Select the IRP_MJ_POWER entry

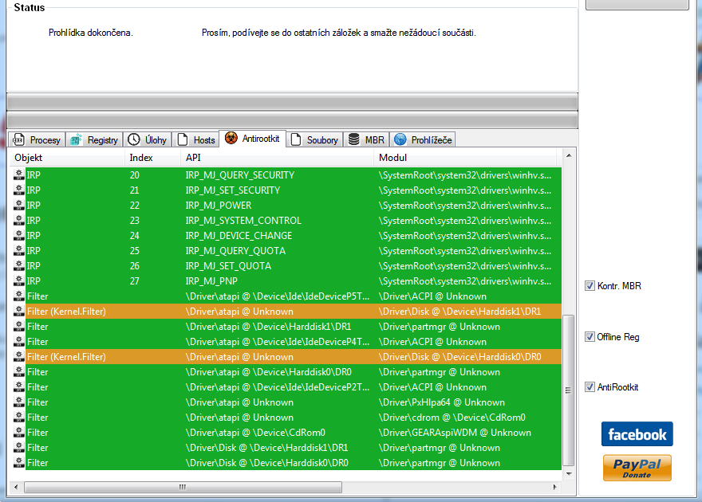pyautogui.click(x=219, y=206)
